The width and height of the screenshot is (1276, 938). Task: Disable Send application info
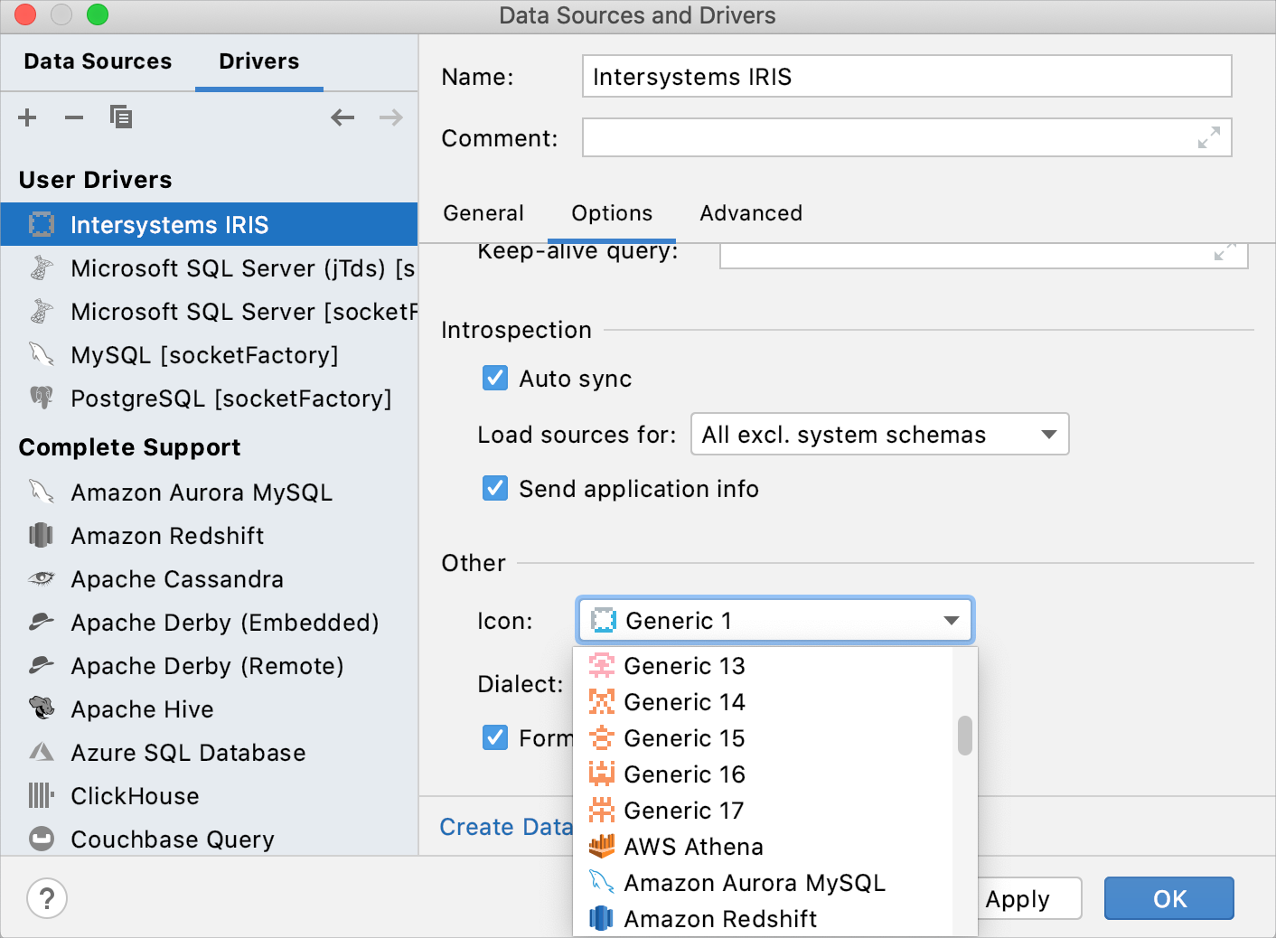click(x=495, y=488)
